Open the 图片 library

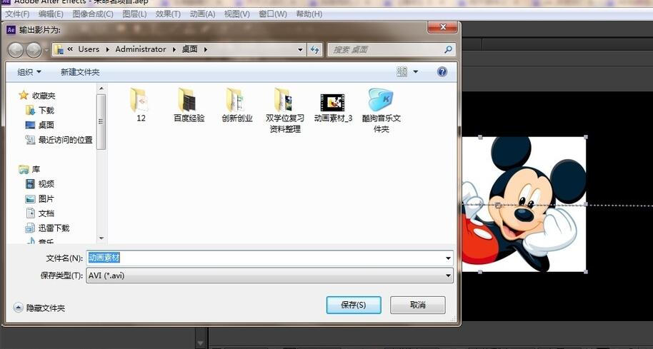40,199
